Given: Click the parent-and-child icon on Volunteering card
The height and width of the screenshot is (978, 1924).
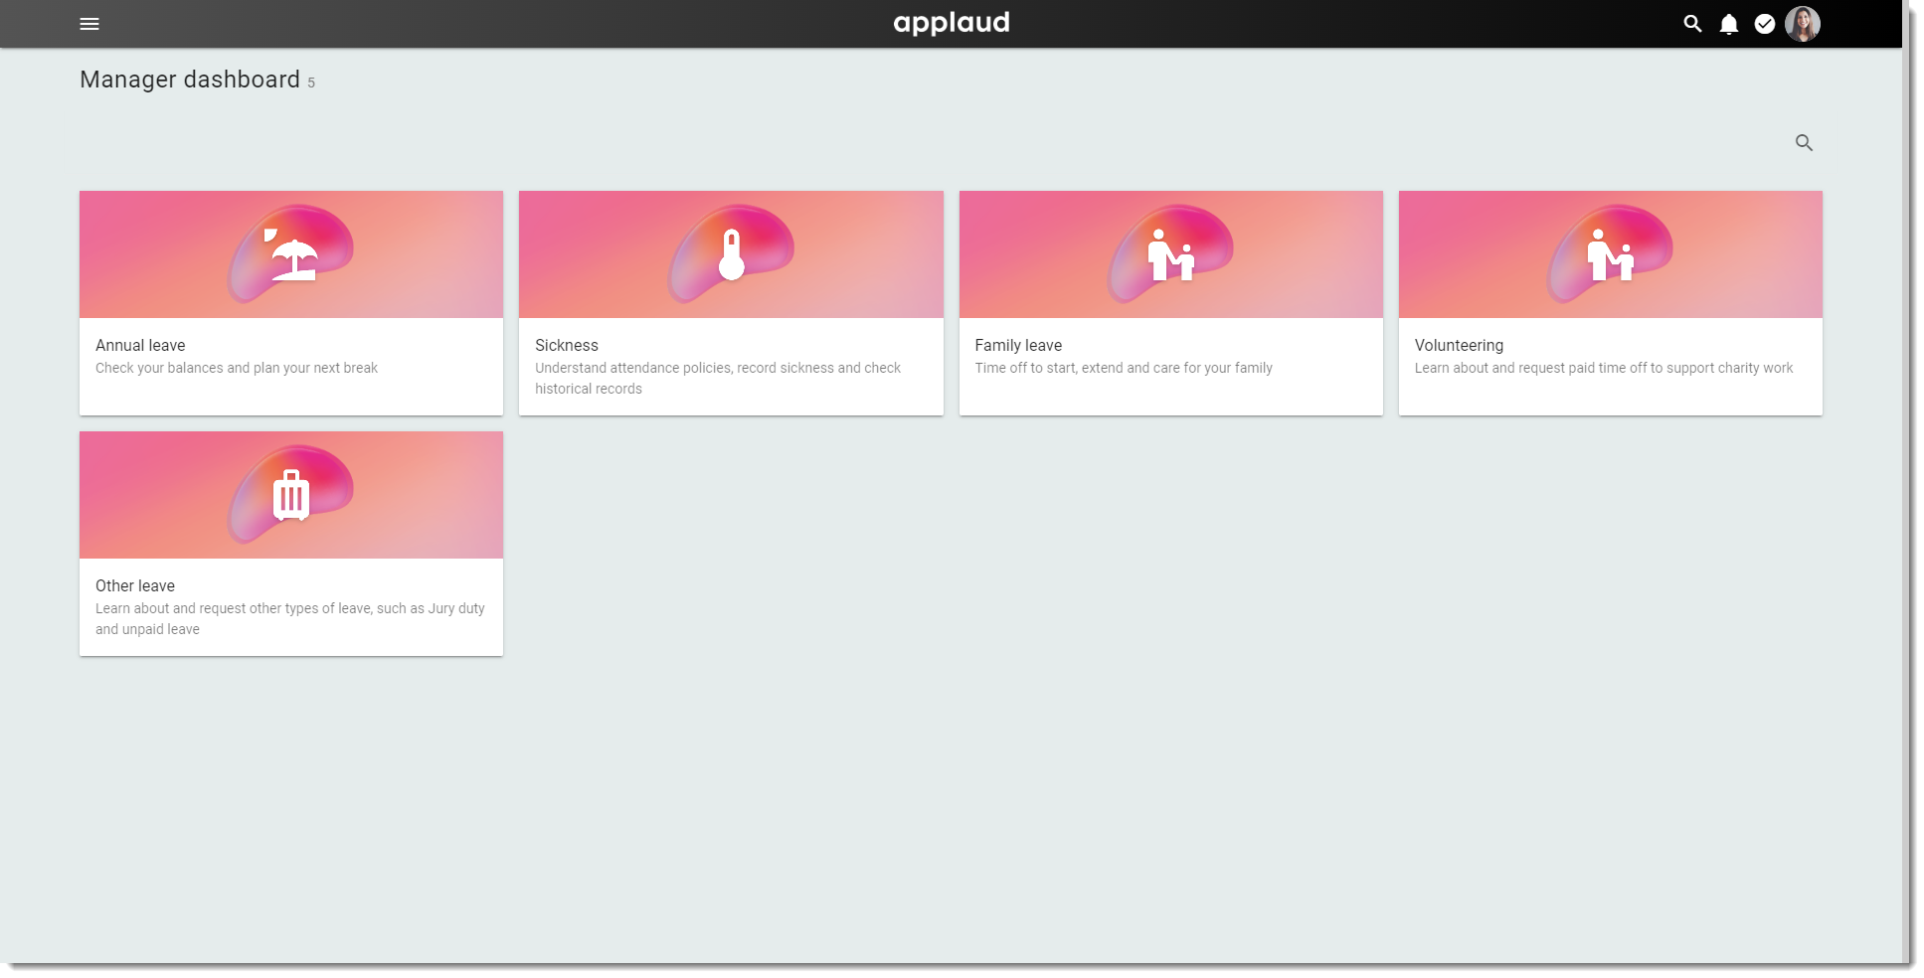Looking at the screenshot, I should click(x=1611, y=255).
